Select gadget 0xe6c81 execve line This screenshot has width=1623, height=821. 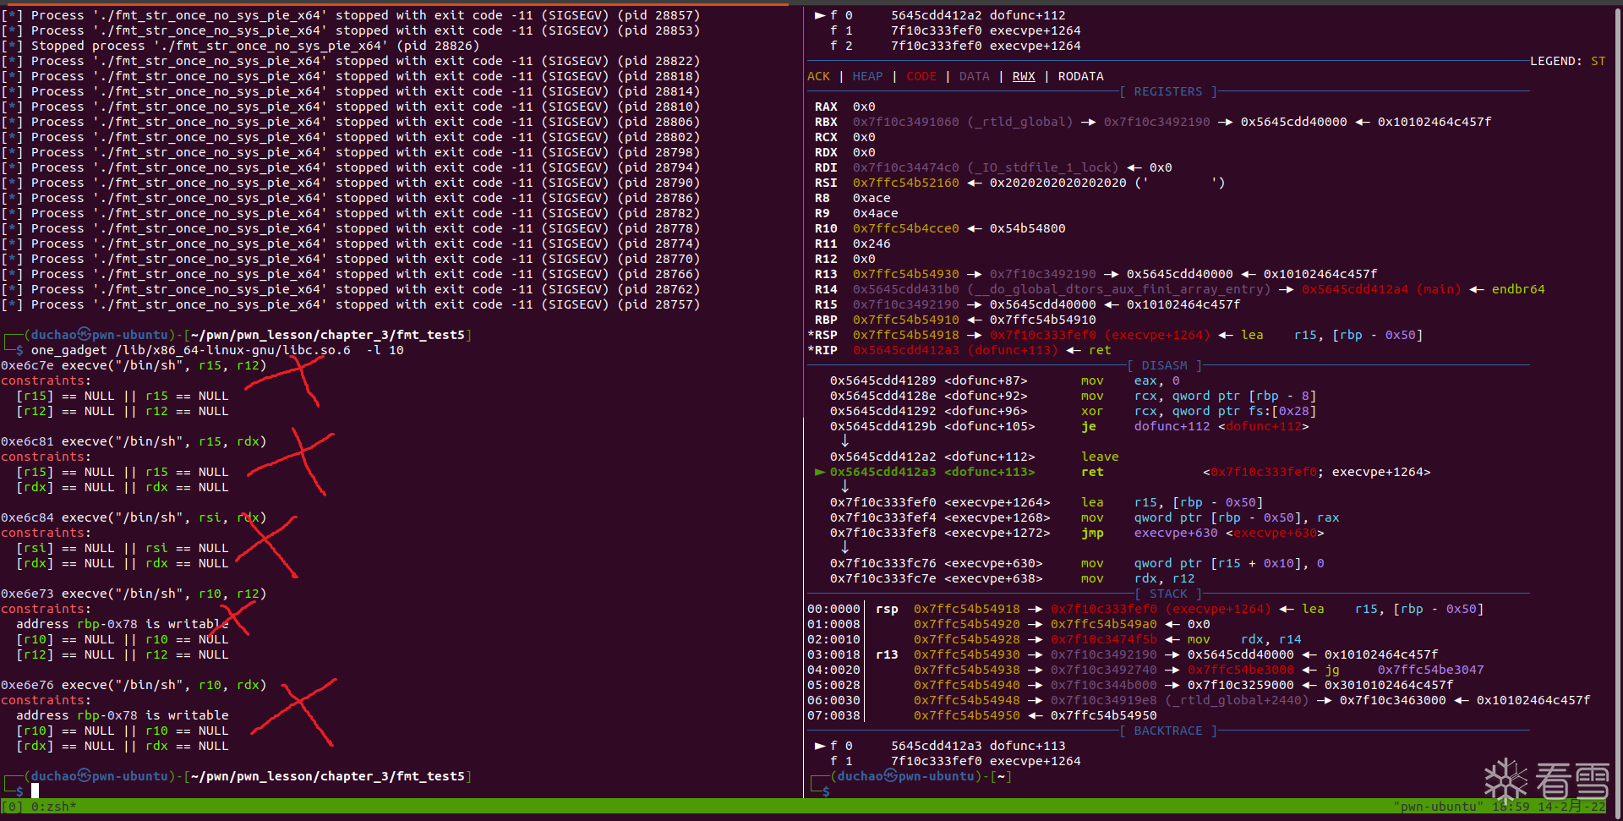click(x=134, y=441)
